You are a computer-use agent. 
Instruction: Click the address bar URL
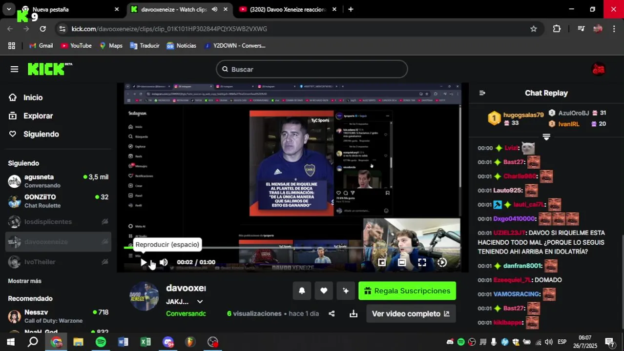click(169, 29)
